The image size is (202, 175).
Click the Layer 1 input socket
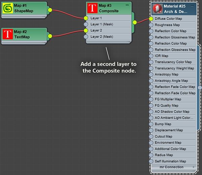tap(86, 18)
